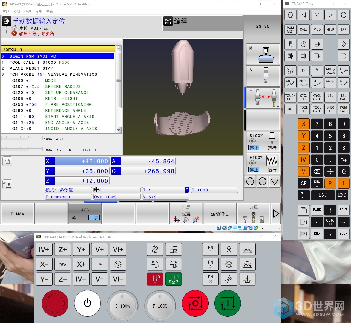The height and width of the screenshot is (323, 351).
Task: Click the TOOL DEF key
Action: tap(304, 109)
